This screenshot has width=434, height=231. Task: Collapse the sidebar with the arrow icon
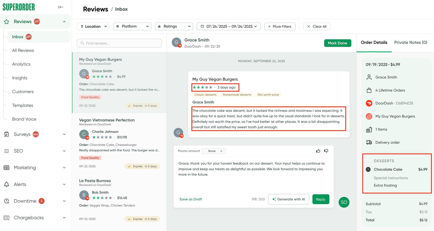pos(60,7)
